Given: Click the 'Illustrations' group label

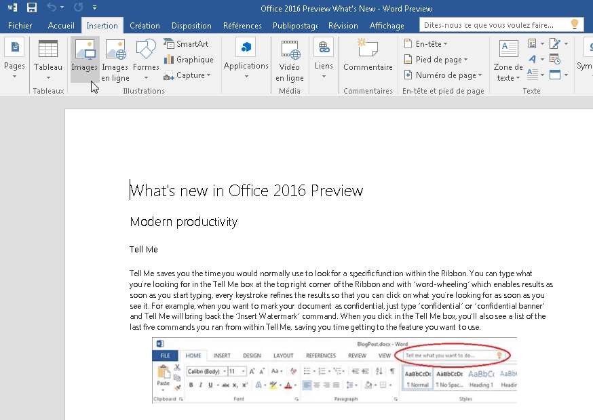Looking at the screenshot, I should click(x=144, y=91).
